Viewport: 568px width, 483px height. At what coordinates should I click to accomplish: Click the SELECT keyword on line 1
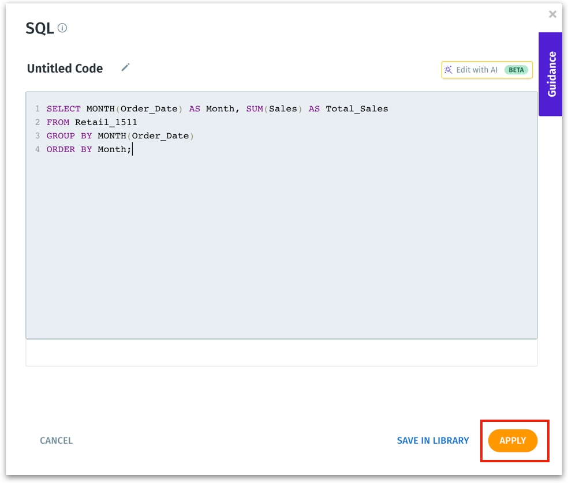(x=63, y=108)
